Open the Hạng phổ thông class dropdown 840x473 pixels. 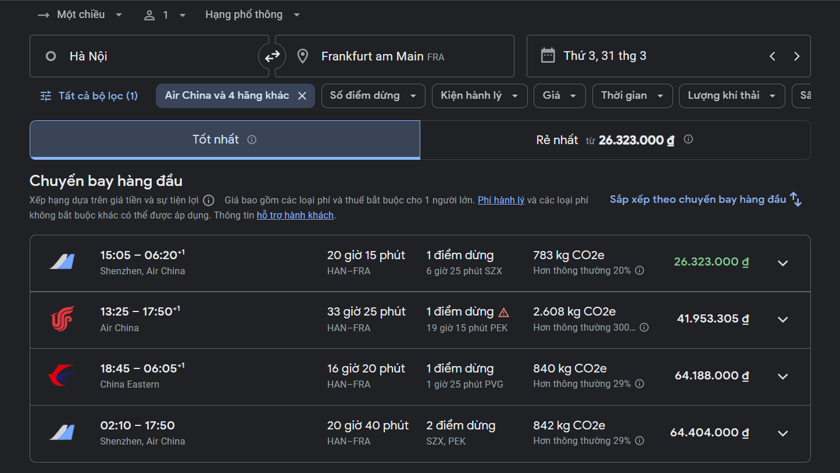pyautogui.click(x=252, y=15)
